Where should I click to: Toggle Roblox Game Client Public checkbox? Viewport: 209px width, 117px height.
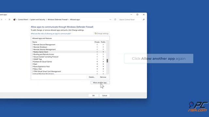pos(103,52)
